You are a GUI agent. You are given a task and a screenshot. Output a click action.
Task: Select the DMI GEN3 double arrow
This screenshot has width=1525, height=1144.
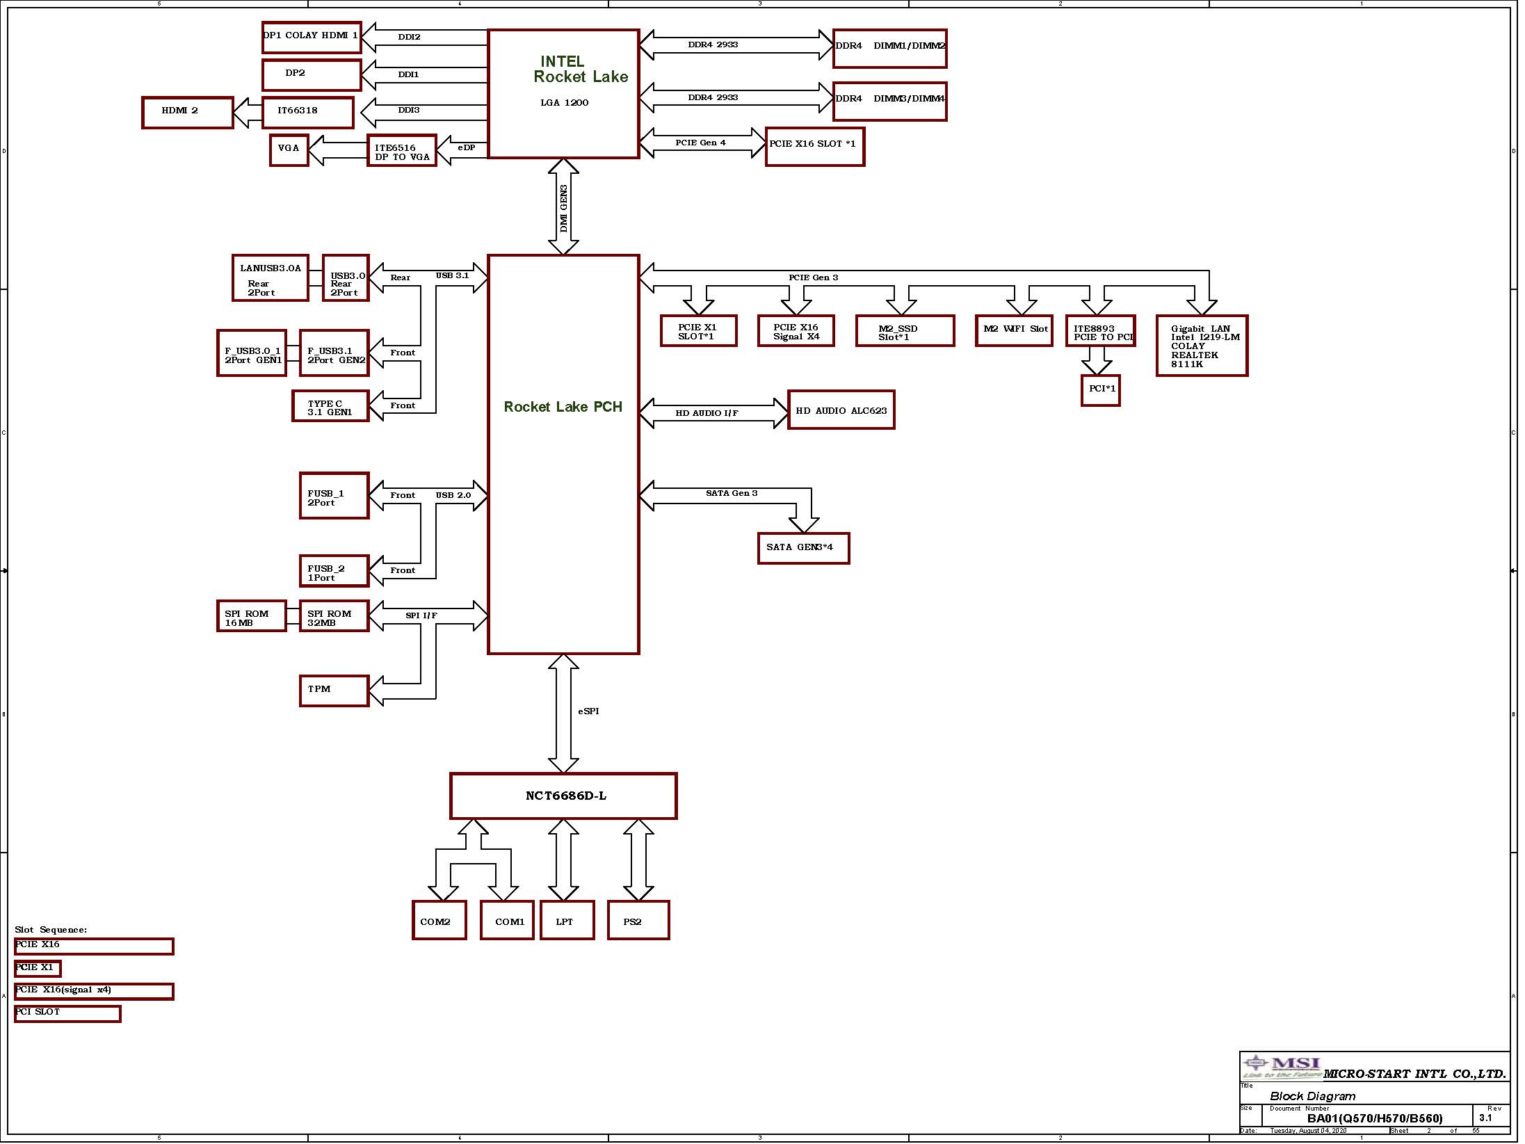(x=563, y=207)
